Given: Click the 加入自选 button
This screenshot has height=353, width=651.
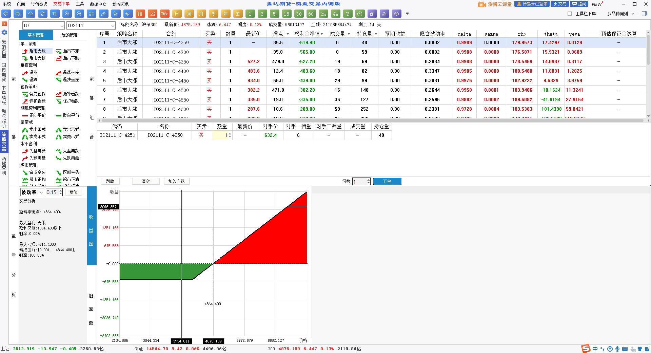Looking at the screenshot, I should click(x=176, y=181).
